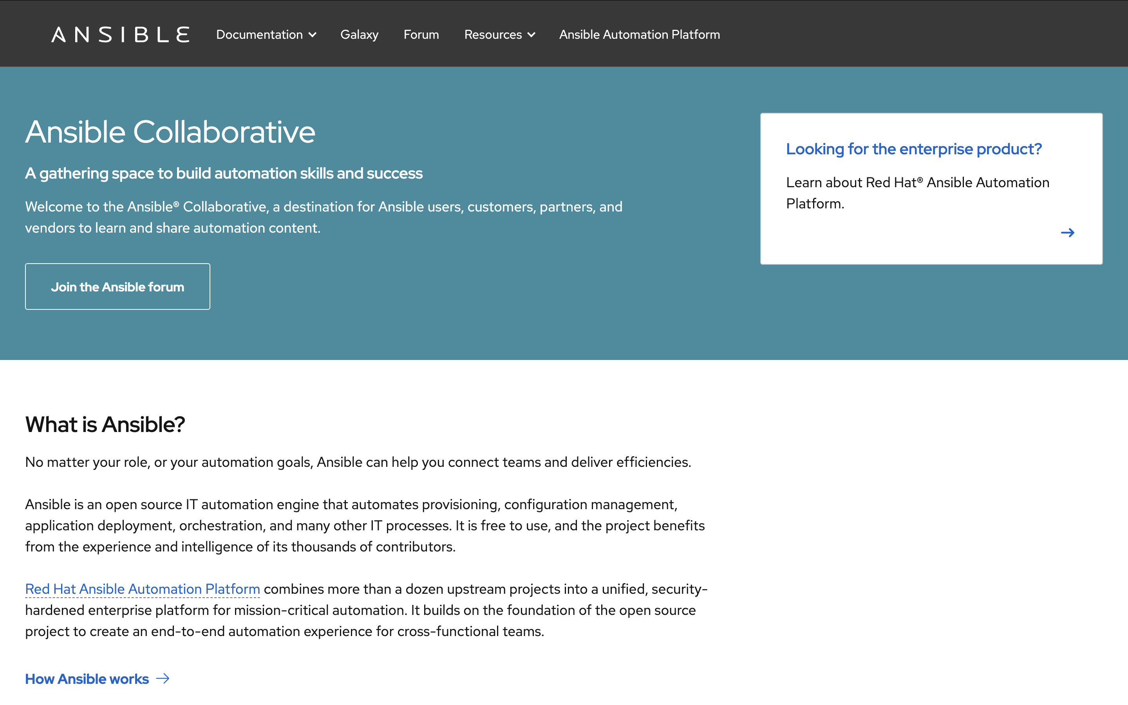1128x705 pixels.
Task: Open Forum from the top navigation
Action: pos(421,34)
